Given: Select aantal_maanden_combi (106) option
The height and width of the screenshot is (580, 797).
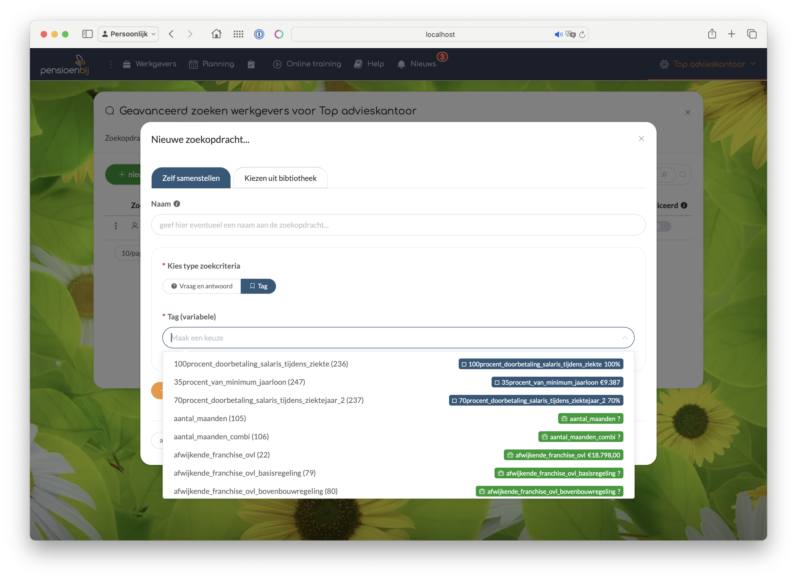Looking at the screenshot, I should pos(398,437).
